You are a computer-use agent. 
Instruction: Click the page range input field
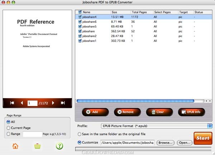(33, 134)
